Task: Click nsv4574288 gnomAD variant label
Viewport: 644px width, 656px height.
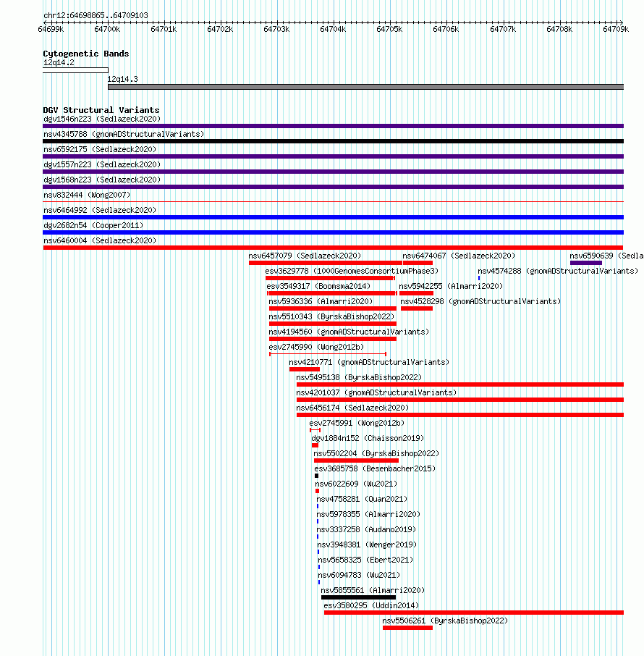Action: tap(558, 271)
